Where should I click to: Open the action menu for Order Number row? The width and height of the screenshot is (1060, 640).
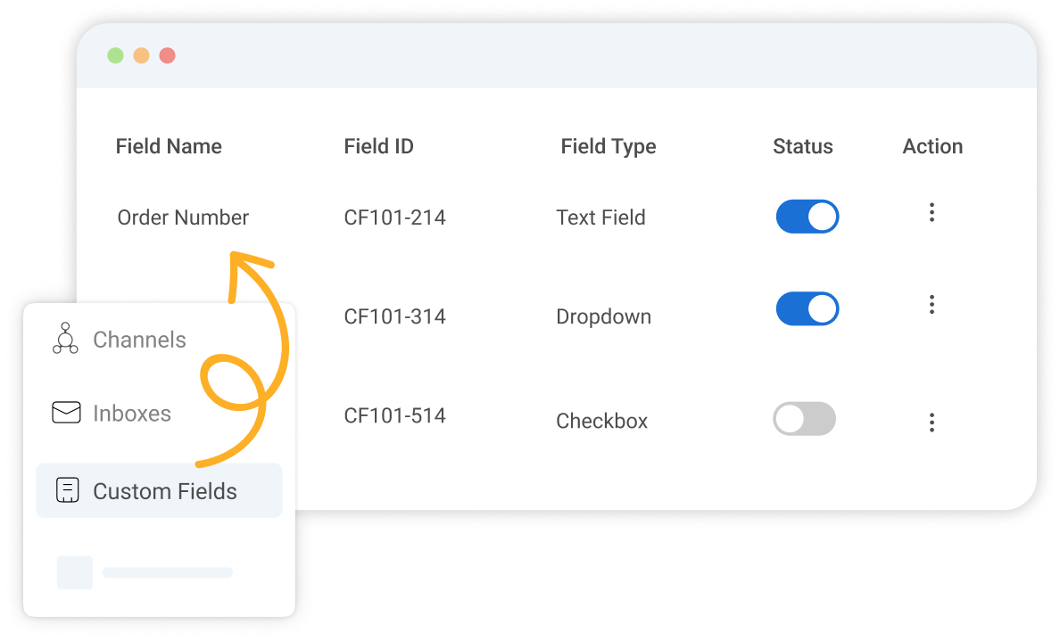932,212
